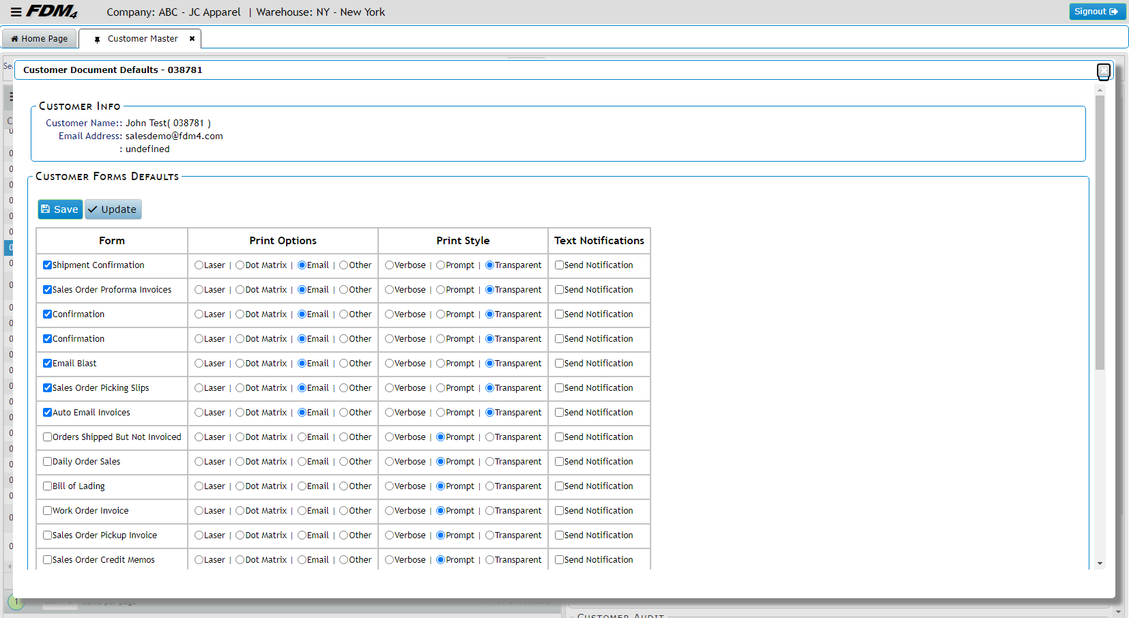Viewport: 1129px width, 618px height.
Task: Check the Bill of Lading form
Action: pyautogui.click(x=47, y=486)
